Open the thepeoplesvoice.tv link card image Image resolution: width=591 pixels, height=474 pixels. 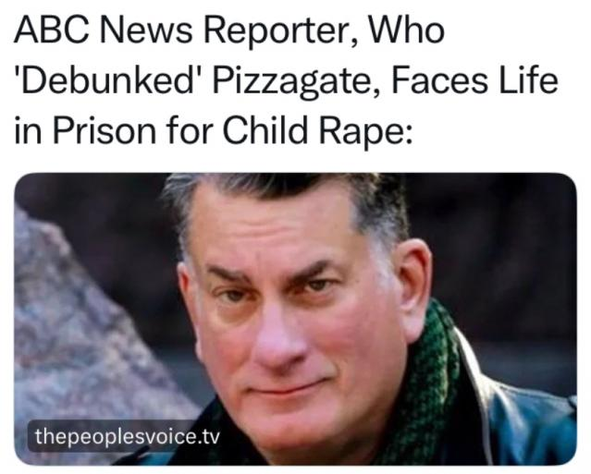pos(296,320)
